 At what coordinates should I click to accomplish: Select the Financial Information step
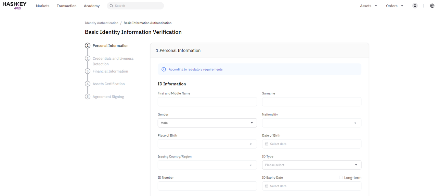coord(110,71)
